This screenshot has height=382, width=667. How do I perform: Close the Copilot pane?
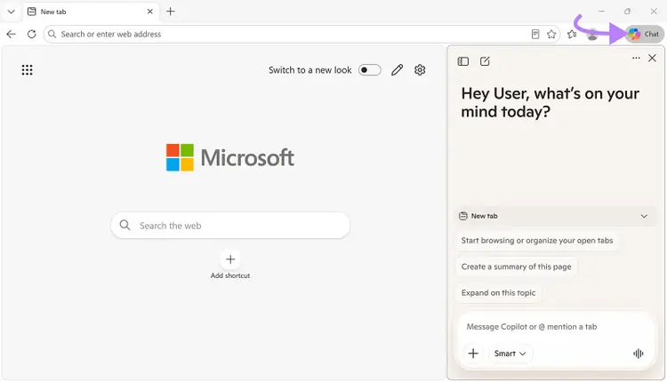click(x=652, y=58)
